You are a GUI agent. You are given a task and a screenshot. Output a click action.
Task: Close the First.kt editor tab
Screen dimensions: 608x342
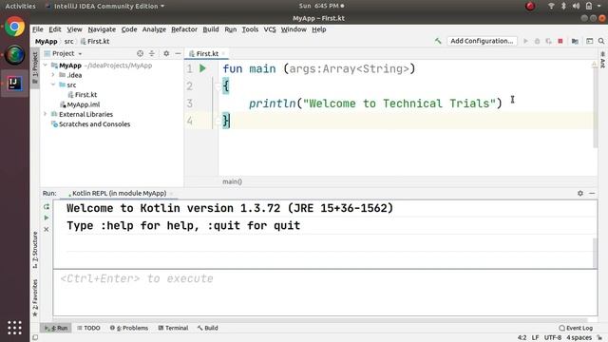coord(224,53)
